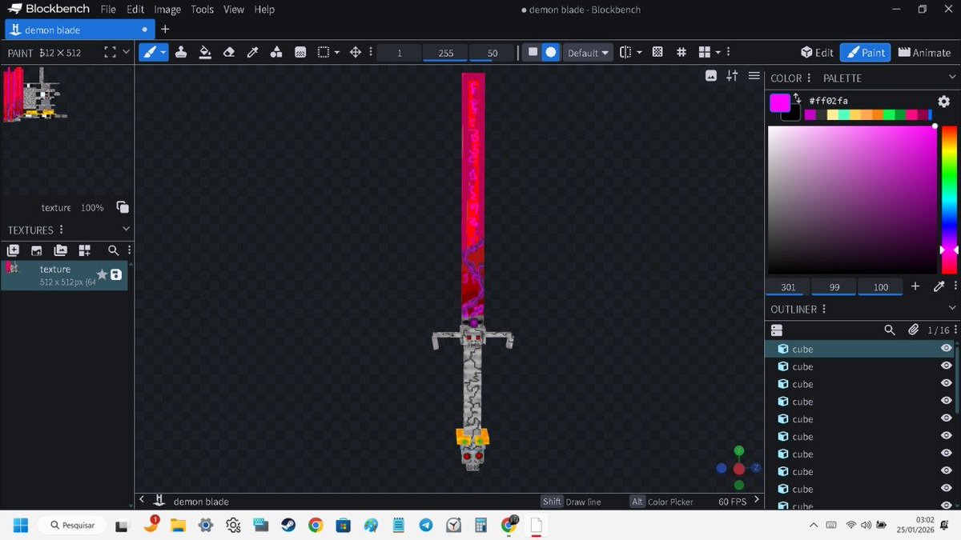Switch to the Palette tab
Image resolution: width=961 pixels, height=540 pixels.
pyautogui.click(x=842, y=78)
